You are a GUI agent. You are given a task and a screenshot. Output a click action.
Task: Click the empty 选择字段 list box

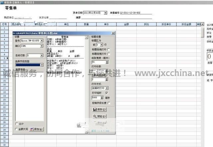(x=30, y=96)
